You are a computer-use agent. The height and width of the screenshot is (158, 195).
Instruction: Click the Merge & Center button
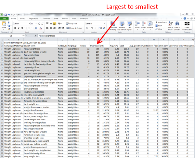click(75, 28)
